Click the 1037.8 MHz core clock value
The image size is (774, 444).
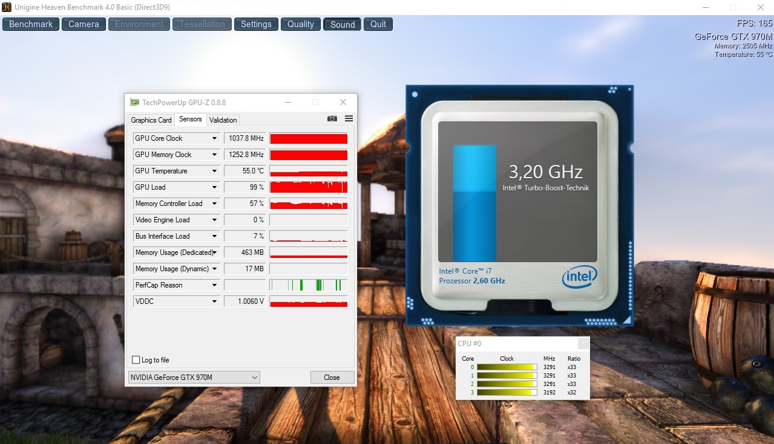click(245, 138)
